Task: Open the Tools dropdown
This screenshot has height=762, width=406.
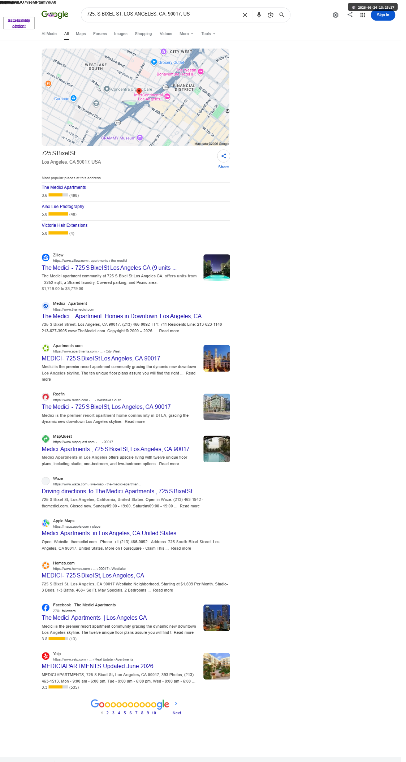Action: pyautogui.click(x=208, y=34)
